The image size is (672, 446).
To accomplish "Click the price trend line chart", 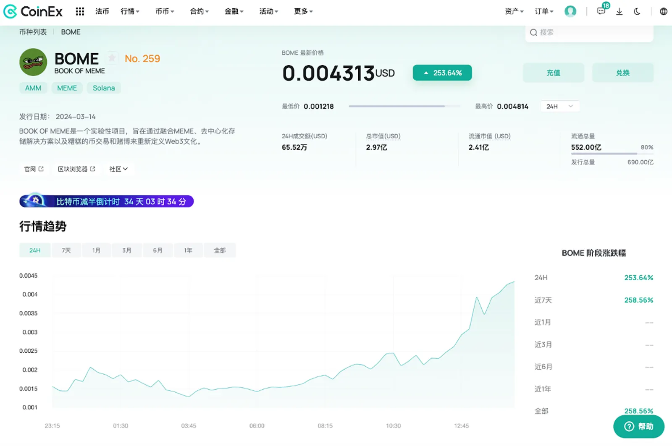I will pyautogui.click(x=283, y=342).
